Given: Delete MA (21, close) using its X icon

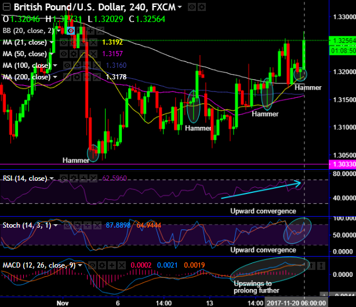Looking at the screenshot, I should coord(93,42).
